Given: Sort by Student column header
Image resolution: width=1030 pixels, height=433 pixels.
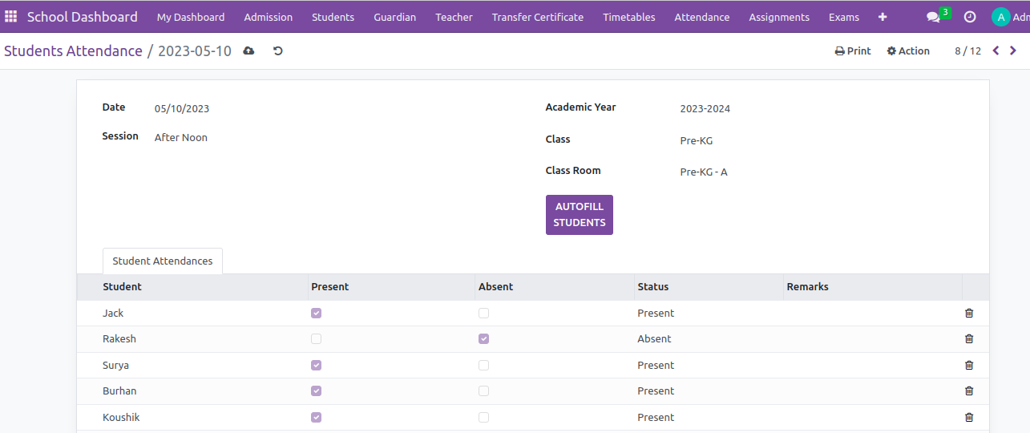Looking at the screenshot, I should pyautogui.click(x=193, y=287).
